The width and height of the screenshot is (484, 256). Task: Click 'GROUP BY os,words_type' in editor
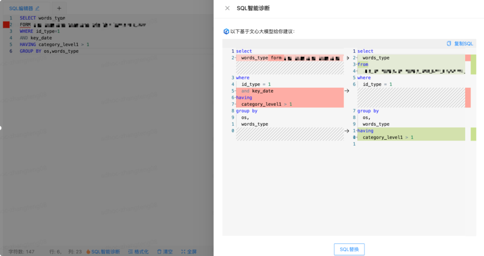[49, 51]
